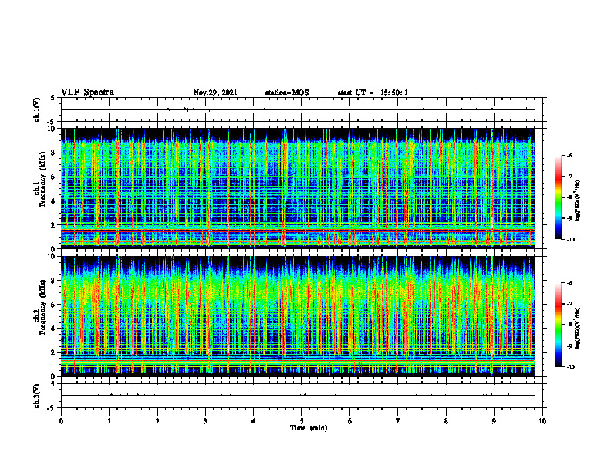Click the "2" minute time axis tick label
Viewport: 611px width, 472px height.
[x=157, y=421]
